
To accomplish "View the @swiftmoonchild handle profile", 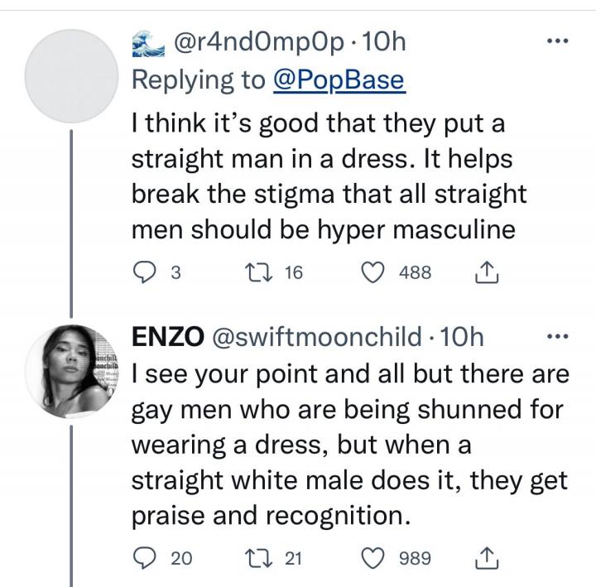I will (x=315, y=337).
